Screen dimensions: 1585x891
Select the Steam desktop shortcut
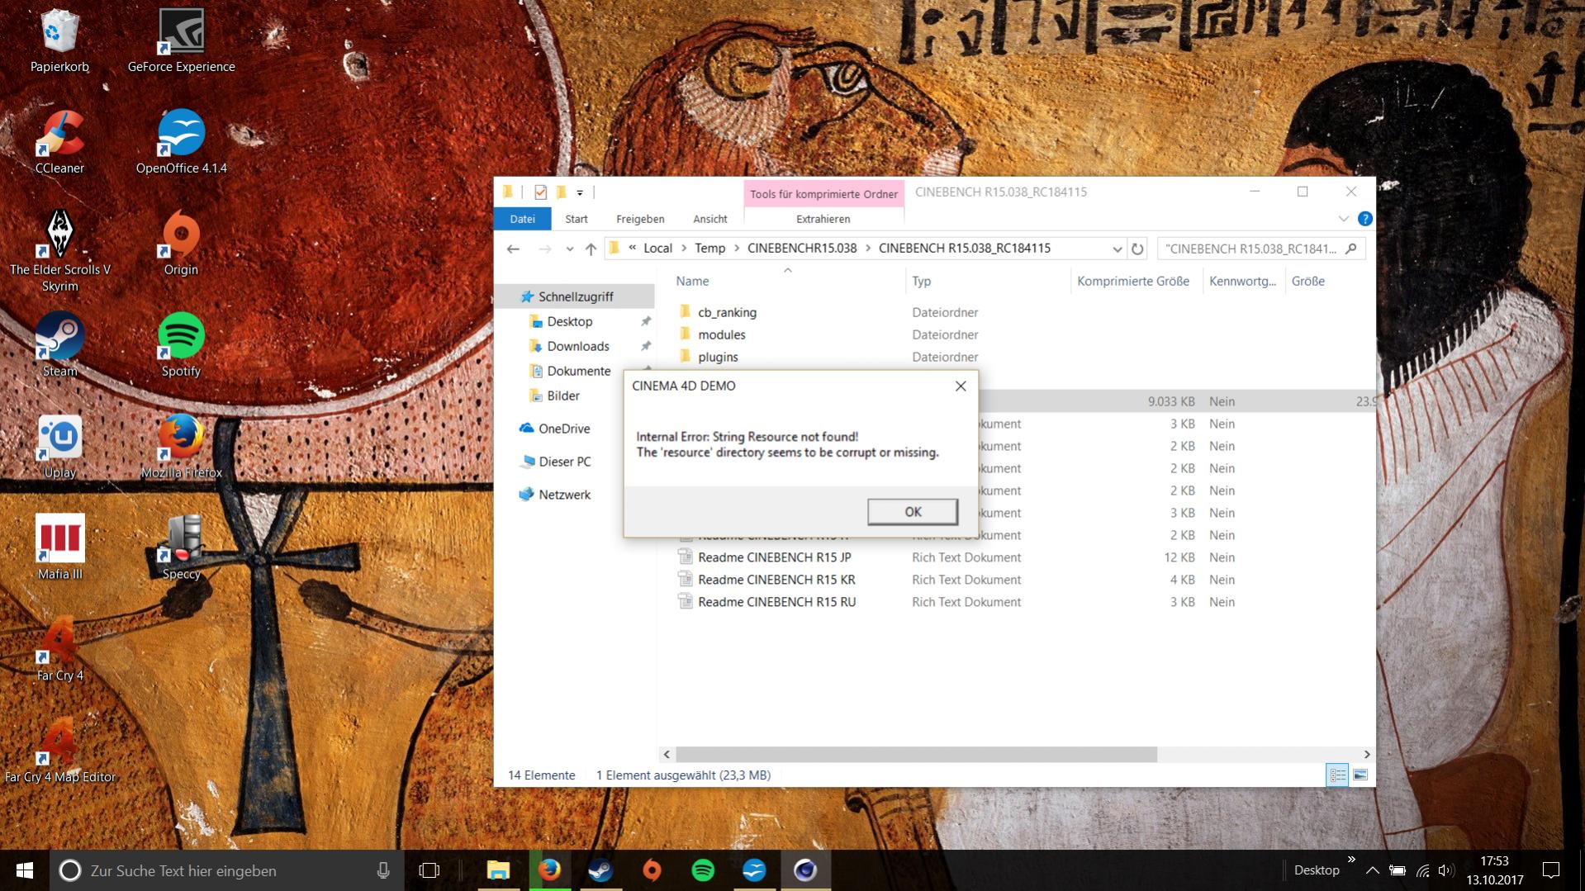point(59,346)
